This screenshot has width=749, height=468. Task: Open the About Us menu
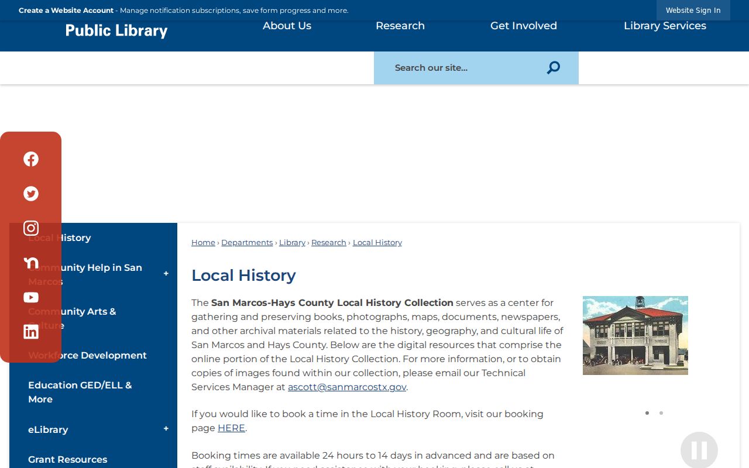pyautogui.click(x=287, y=26)
